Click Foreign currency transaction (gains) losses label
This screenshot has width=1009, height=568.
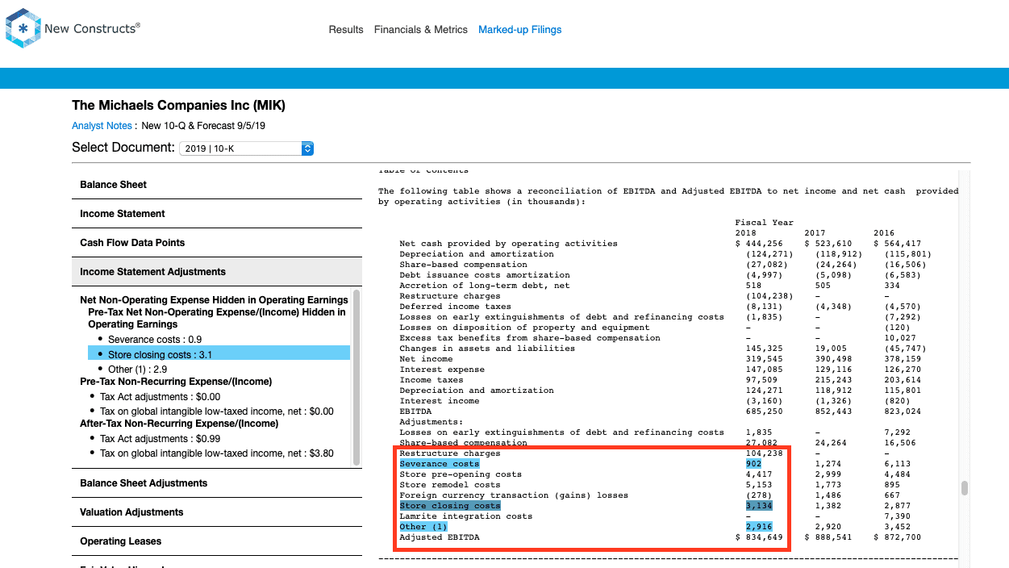[514, 495]
